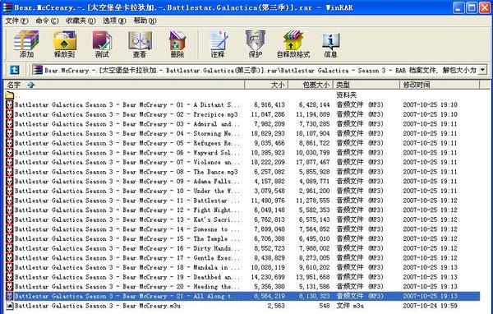Select track 03 - Admiral and... row
Viewport: 493px width, 314px height.
[242, 124]
